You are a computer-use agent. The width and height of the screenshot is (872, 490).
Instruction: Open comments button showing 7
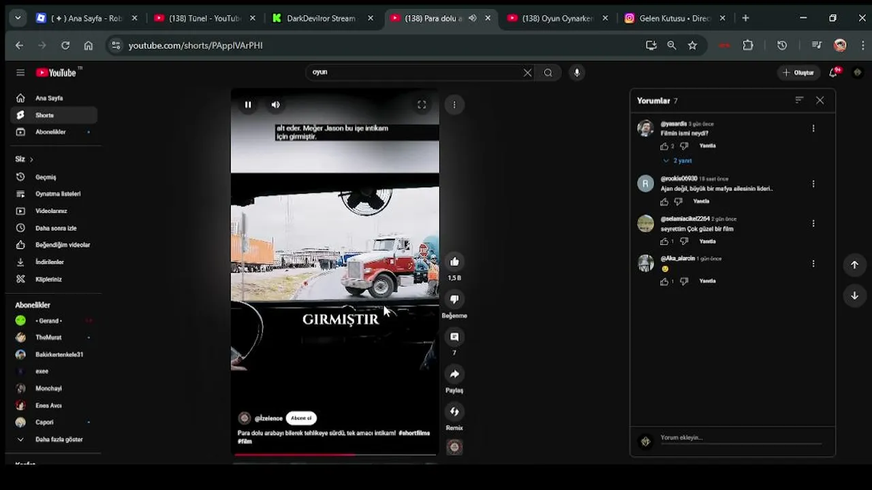tap(454, 337)
